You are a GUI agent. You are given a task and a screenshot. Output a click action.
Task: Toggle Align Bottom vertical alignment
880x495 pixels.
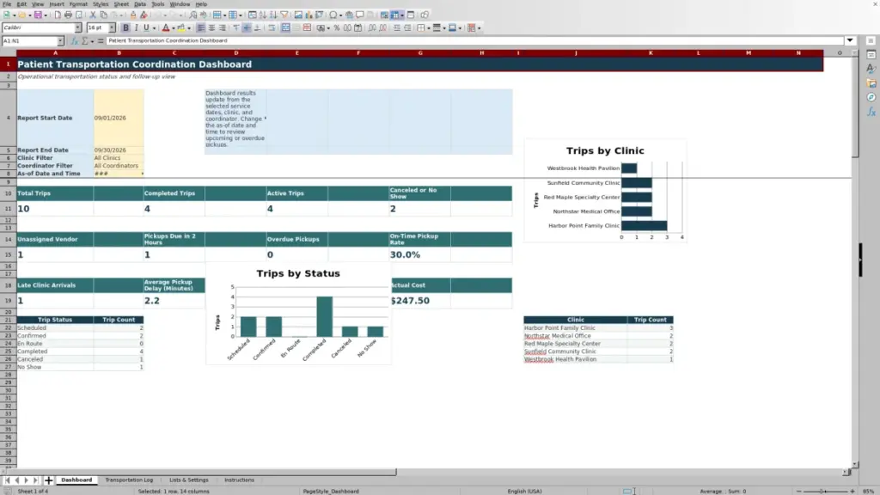[x=258, y=27]
